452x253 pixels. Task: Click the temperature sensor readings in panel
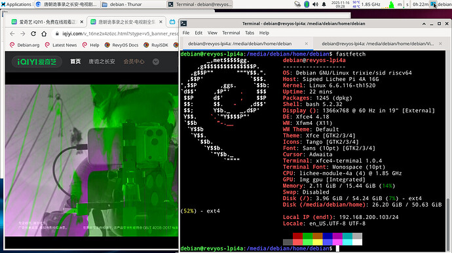[356, 5]
